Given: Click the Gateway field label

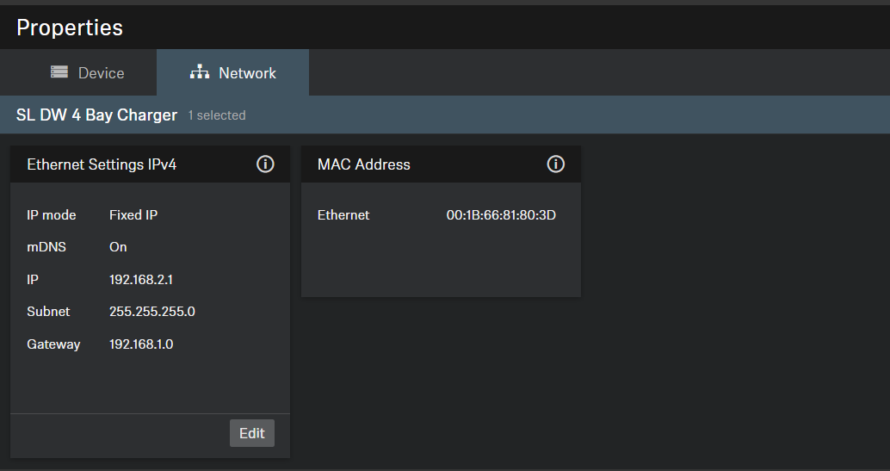Looking at the screenshot, I should (53, 344).
